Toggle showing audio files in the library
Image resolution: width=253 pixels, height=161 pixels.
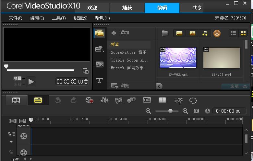click(x=205, y=33)
